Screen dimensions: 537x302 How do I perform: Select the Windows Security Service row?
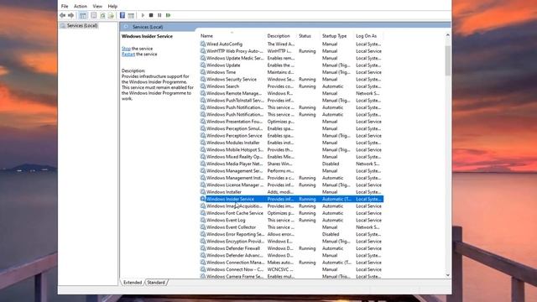point(291,79)
